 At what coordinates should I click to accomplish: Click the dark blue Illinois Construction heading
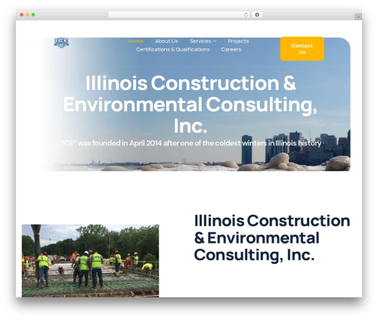click(x=272, y=238)
